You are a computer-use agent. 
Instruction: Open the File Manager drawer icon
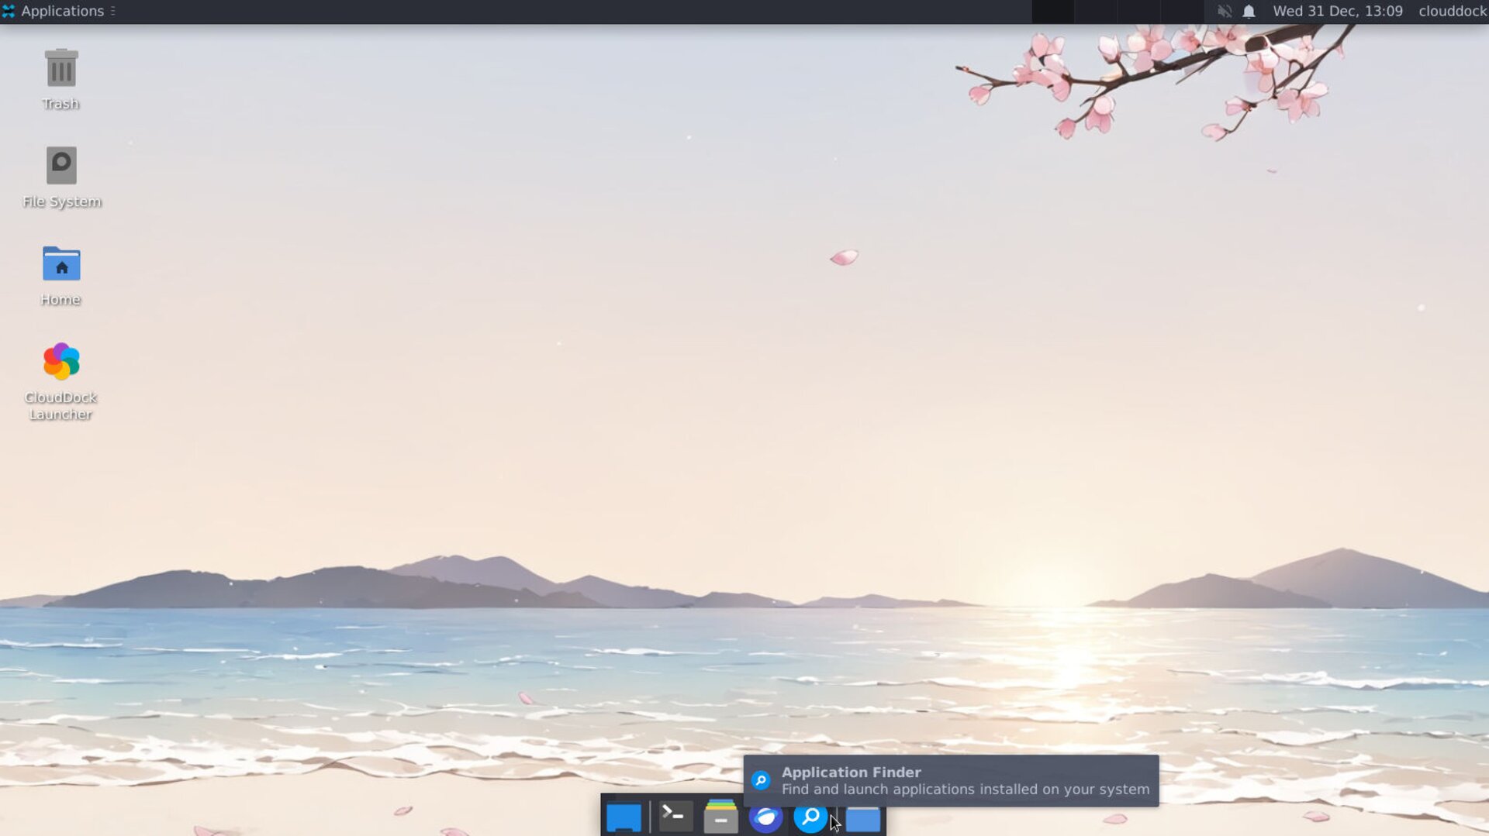coord(720,817)
